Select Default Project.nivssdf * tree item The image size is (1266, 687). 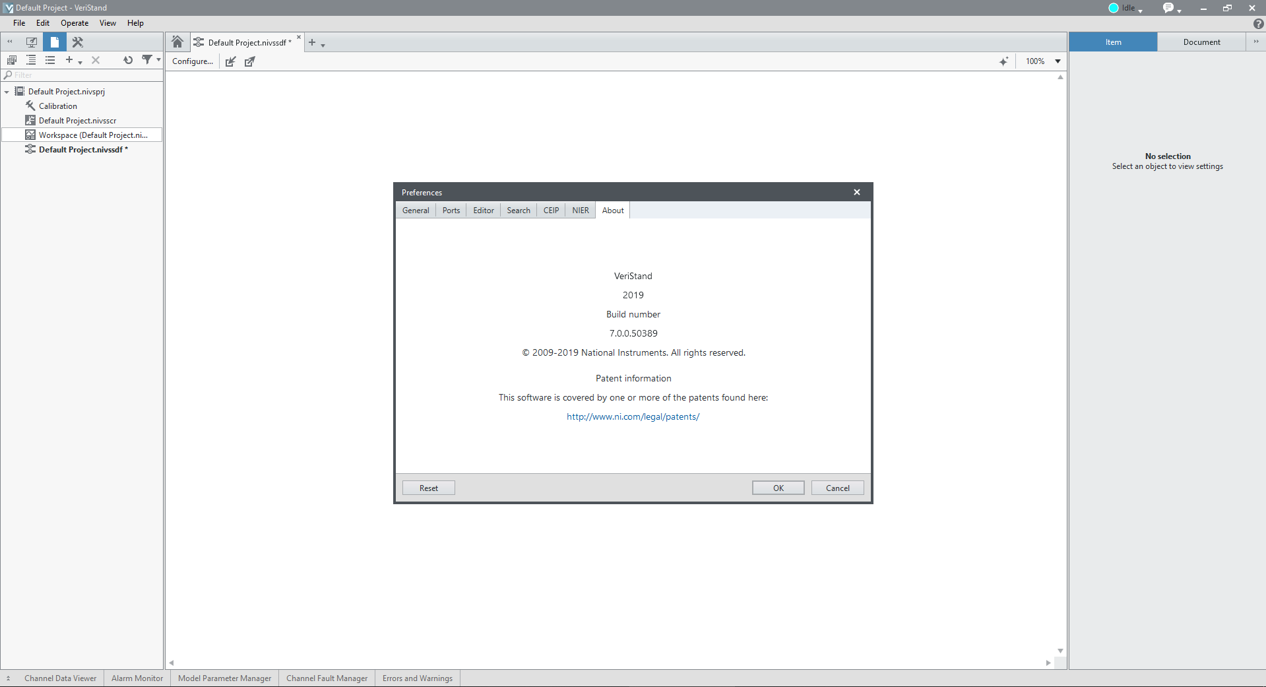tap(83, 150)
